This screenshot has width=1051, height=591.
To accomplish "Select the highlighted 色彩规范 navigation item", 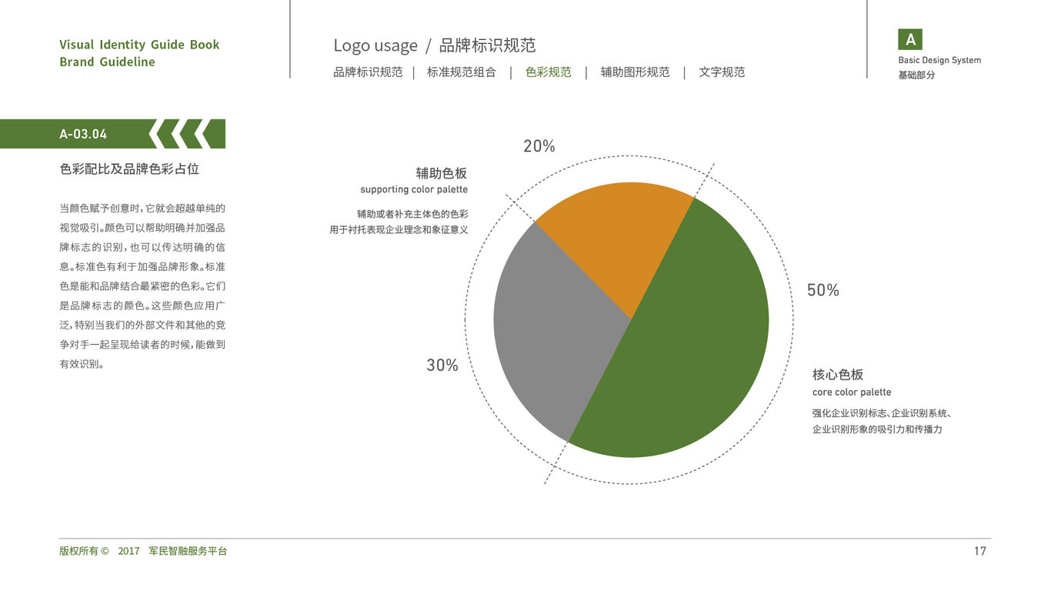I will coord(549,72).
